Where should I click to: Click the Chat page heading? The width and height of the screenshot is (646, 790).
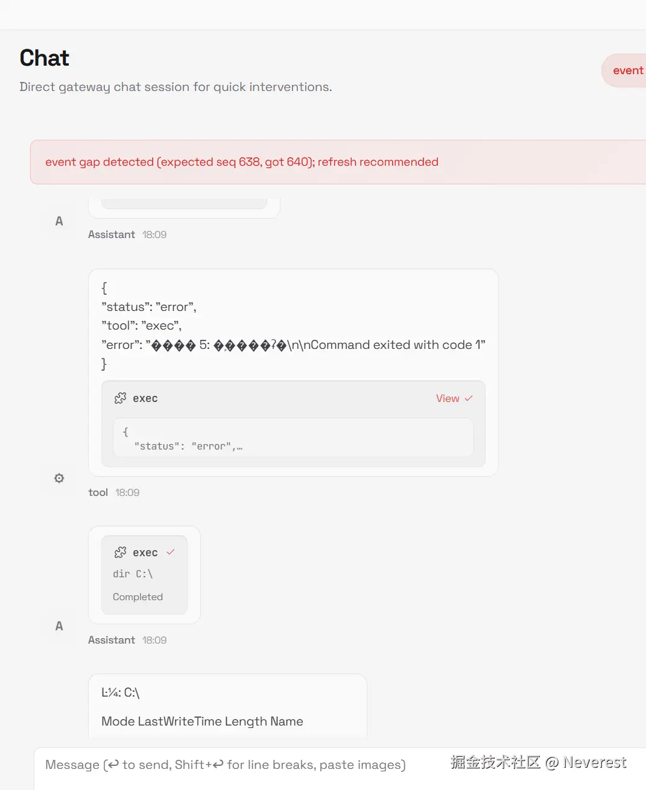[x=45, y=58]
